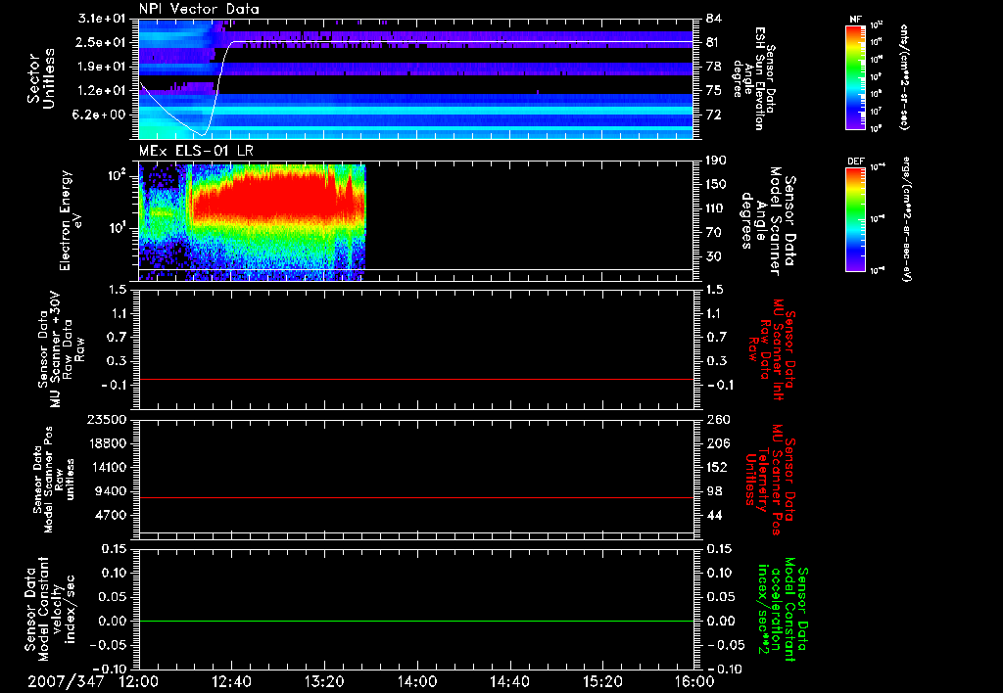Click the '152' telemetry position tick

[717, 467]
